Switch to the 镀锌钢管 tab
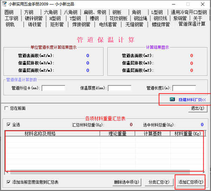Screen dimensions: 211x191 [x=34, y=18]
